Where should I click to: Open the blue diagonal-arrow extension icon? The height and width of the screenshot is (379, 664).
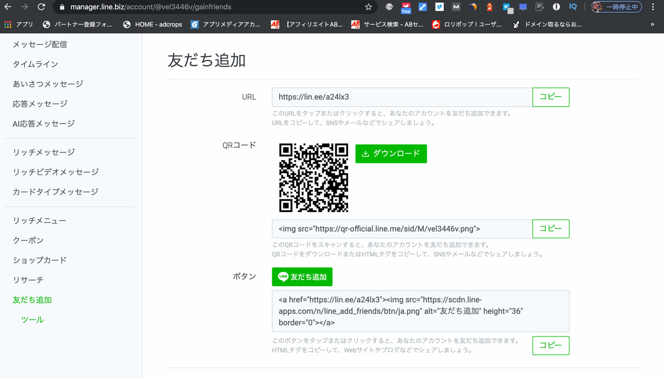423,7
